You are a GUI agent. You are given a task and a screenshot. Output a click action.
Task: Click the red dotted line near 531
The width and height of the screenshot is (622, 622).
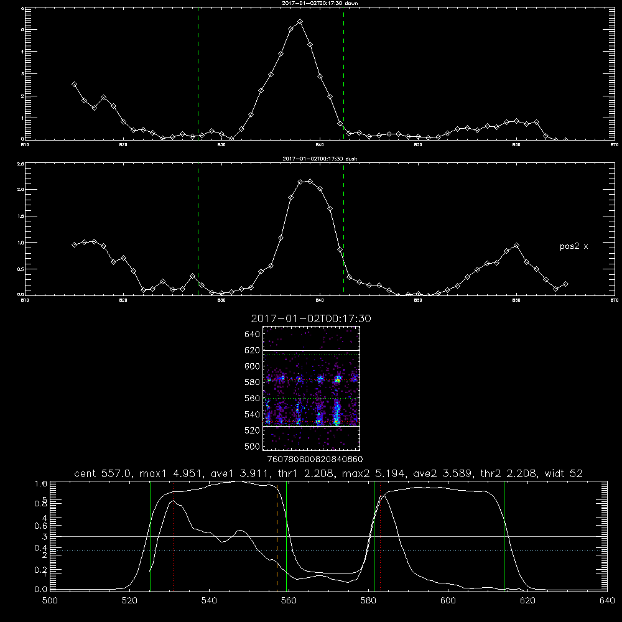coord(174,536)
